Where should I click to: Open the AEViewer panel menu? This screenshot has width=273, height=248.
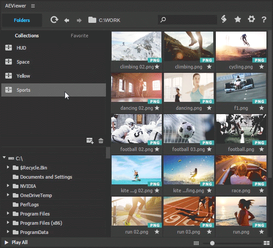tap(33, 6)
